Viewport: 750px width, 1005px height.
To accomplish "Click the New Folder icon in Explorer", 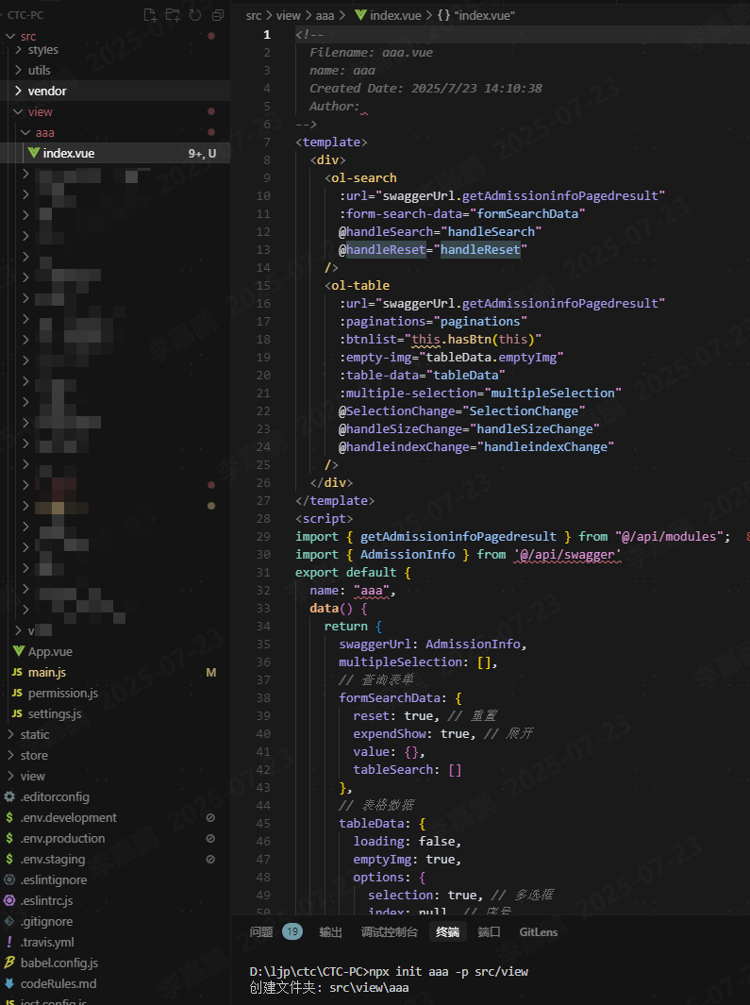I will coord(173,15).
